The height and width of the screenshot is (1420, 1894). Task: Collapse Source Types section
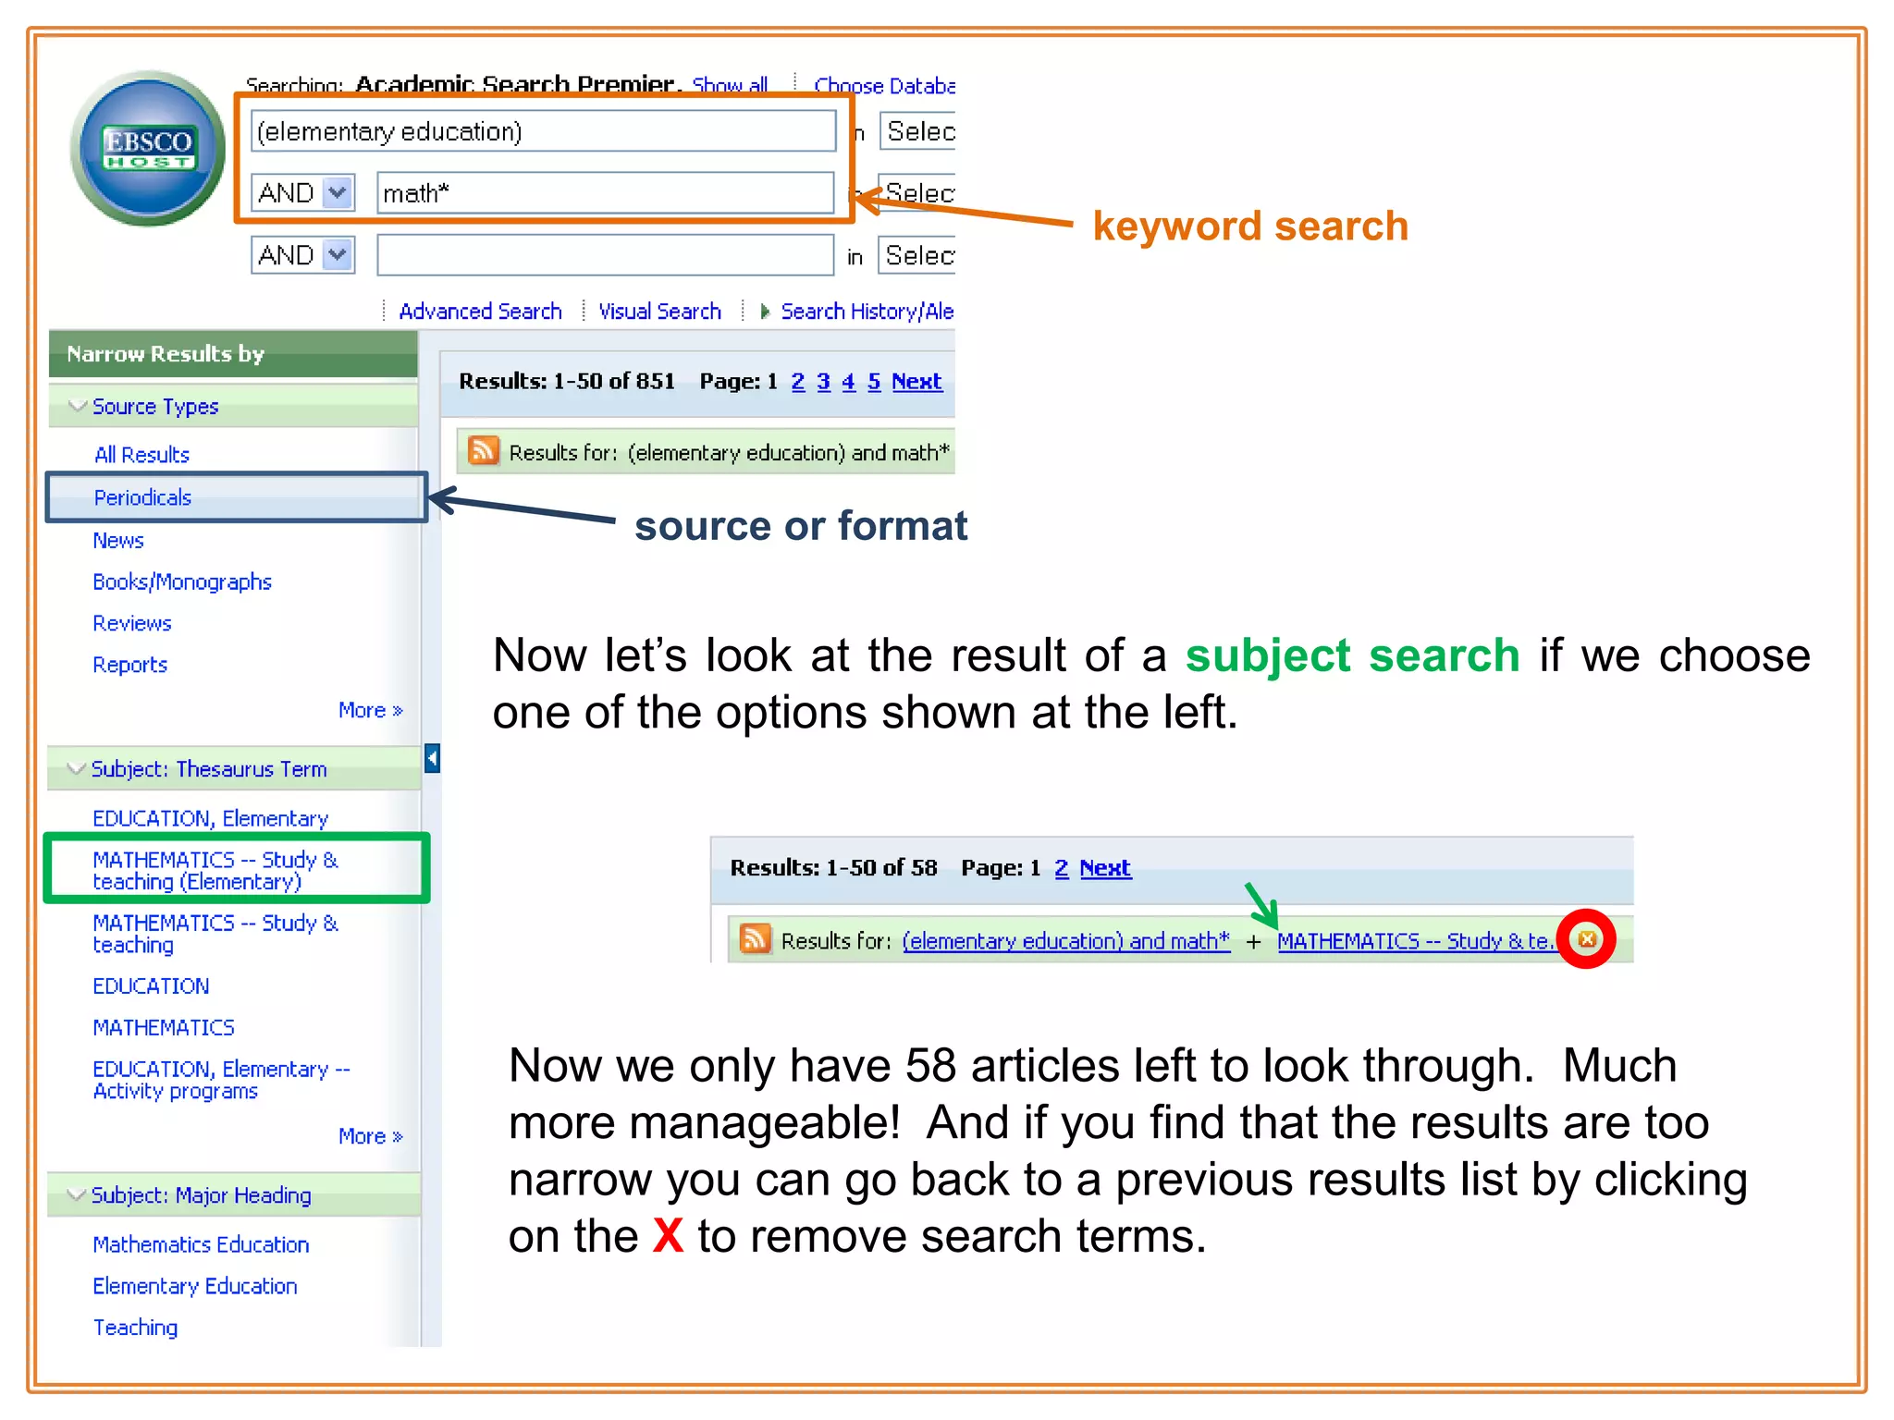pyautogui.click(x=78, y=406)
